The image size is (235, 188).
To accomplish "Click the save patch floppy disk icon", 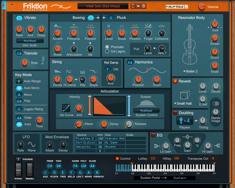I will click(x=144, y=6).
